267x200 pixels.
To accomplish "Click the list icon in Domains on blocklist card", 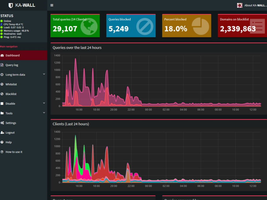I will click(257, 26).
